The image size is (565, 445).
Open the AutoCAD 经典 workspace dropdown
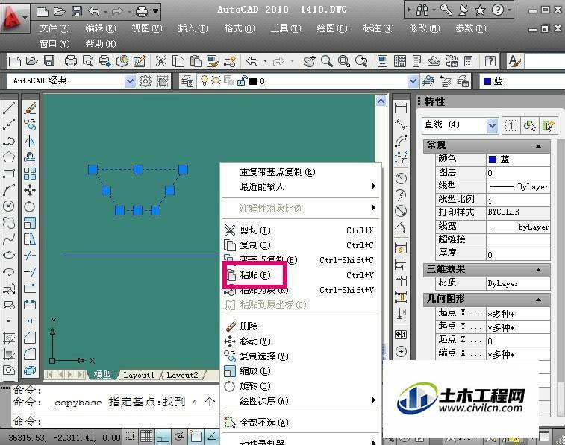130,81
